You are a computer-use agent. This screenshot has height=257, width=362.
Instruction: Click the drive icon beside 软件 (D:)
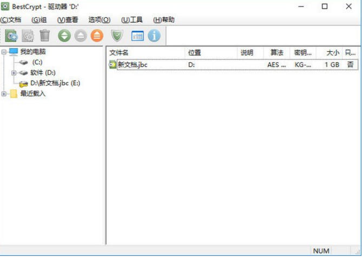24,73
